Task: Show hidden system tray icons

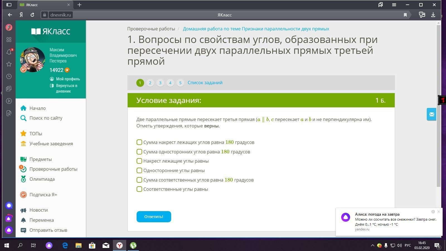Action: click(x=372, y=245)
